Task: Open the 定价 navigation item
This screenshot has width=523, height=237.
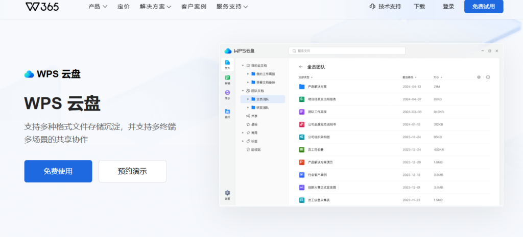Action: (x=124, y=6)
